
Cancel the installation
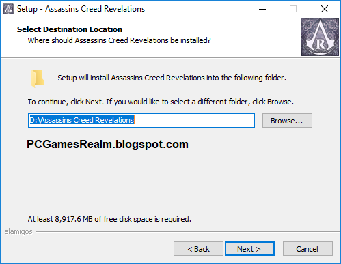(x=308, y=249)
